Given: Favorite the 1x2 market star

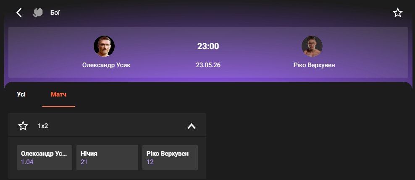Looking at the screenshot, I should click(23, 125).
